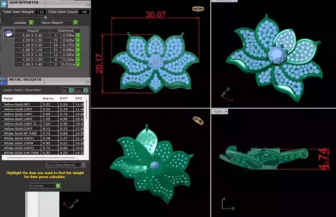Click the Diamond column header
This screenshot has height=217, width=336.
pyautogui.click(x=66, y=31)
